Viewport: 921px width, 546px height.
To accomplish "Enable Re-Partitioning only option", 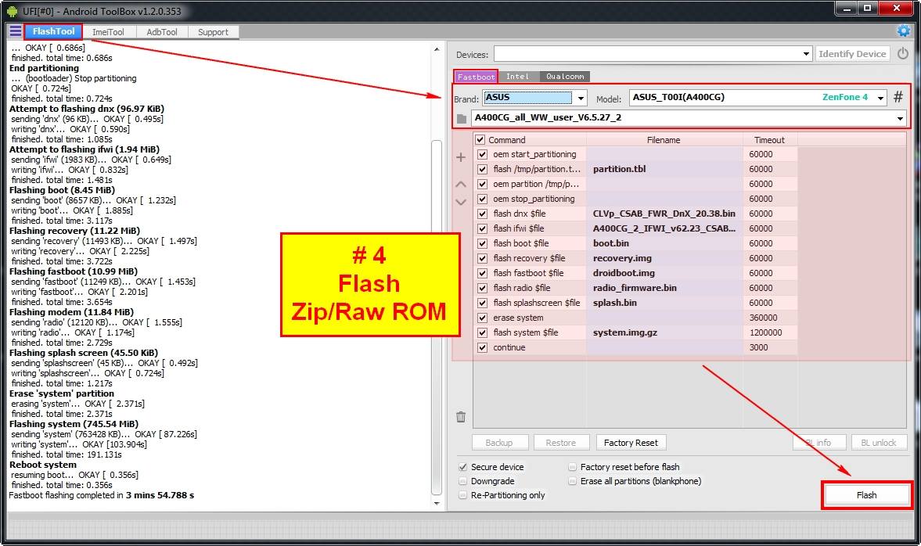I will 463,495.
